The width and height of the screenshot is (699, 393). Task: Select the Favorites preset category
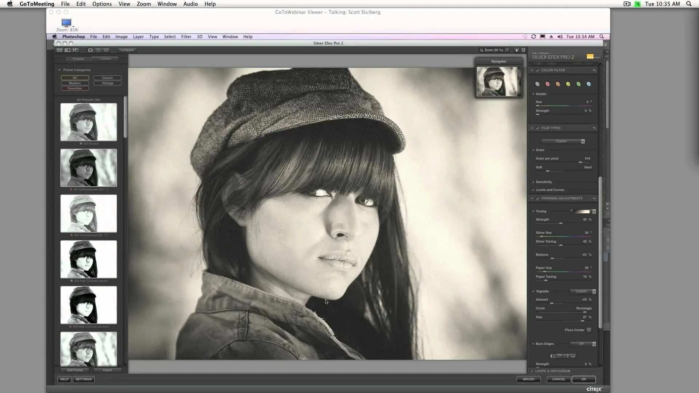(x=75, y=88)
